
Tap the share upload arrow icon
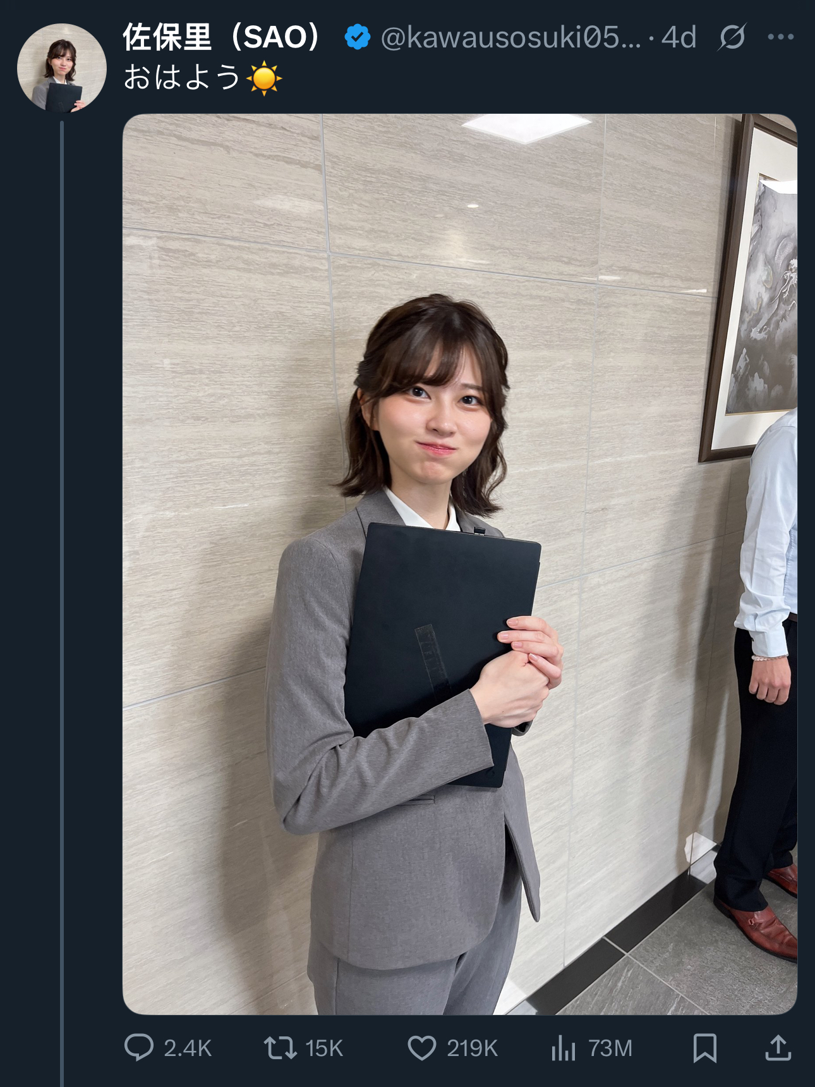[778, 1048]
